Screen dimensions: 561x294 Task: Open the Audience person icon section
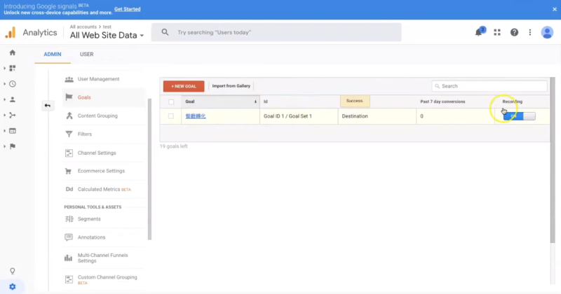tap(13, 99)
